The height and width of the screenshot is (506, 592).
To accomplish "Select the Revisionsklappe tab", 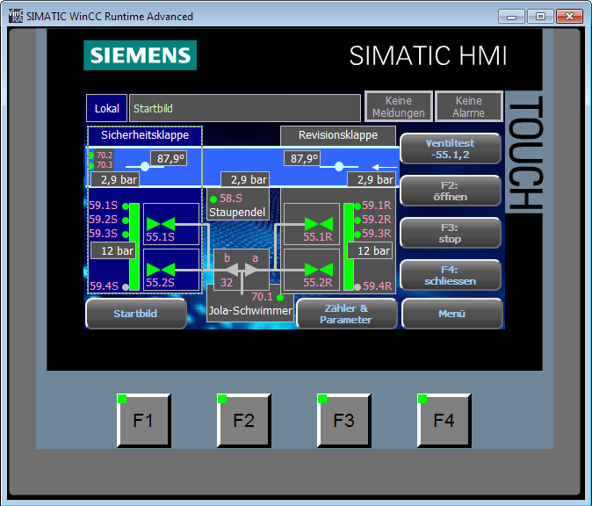I will pyautogui.click(x=338, y=135).
